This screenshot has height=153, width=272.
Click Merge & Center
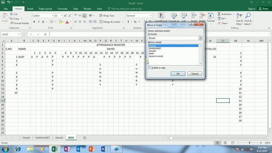(x=110, y=22)
